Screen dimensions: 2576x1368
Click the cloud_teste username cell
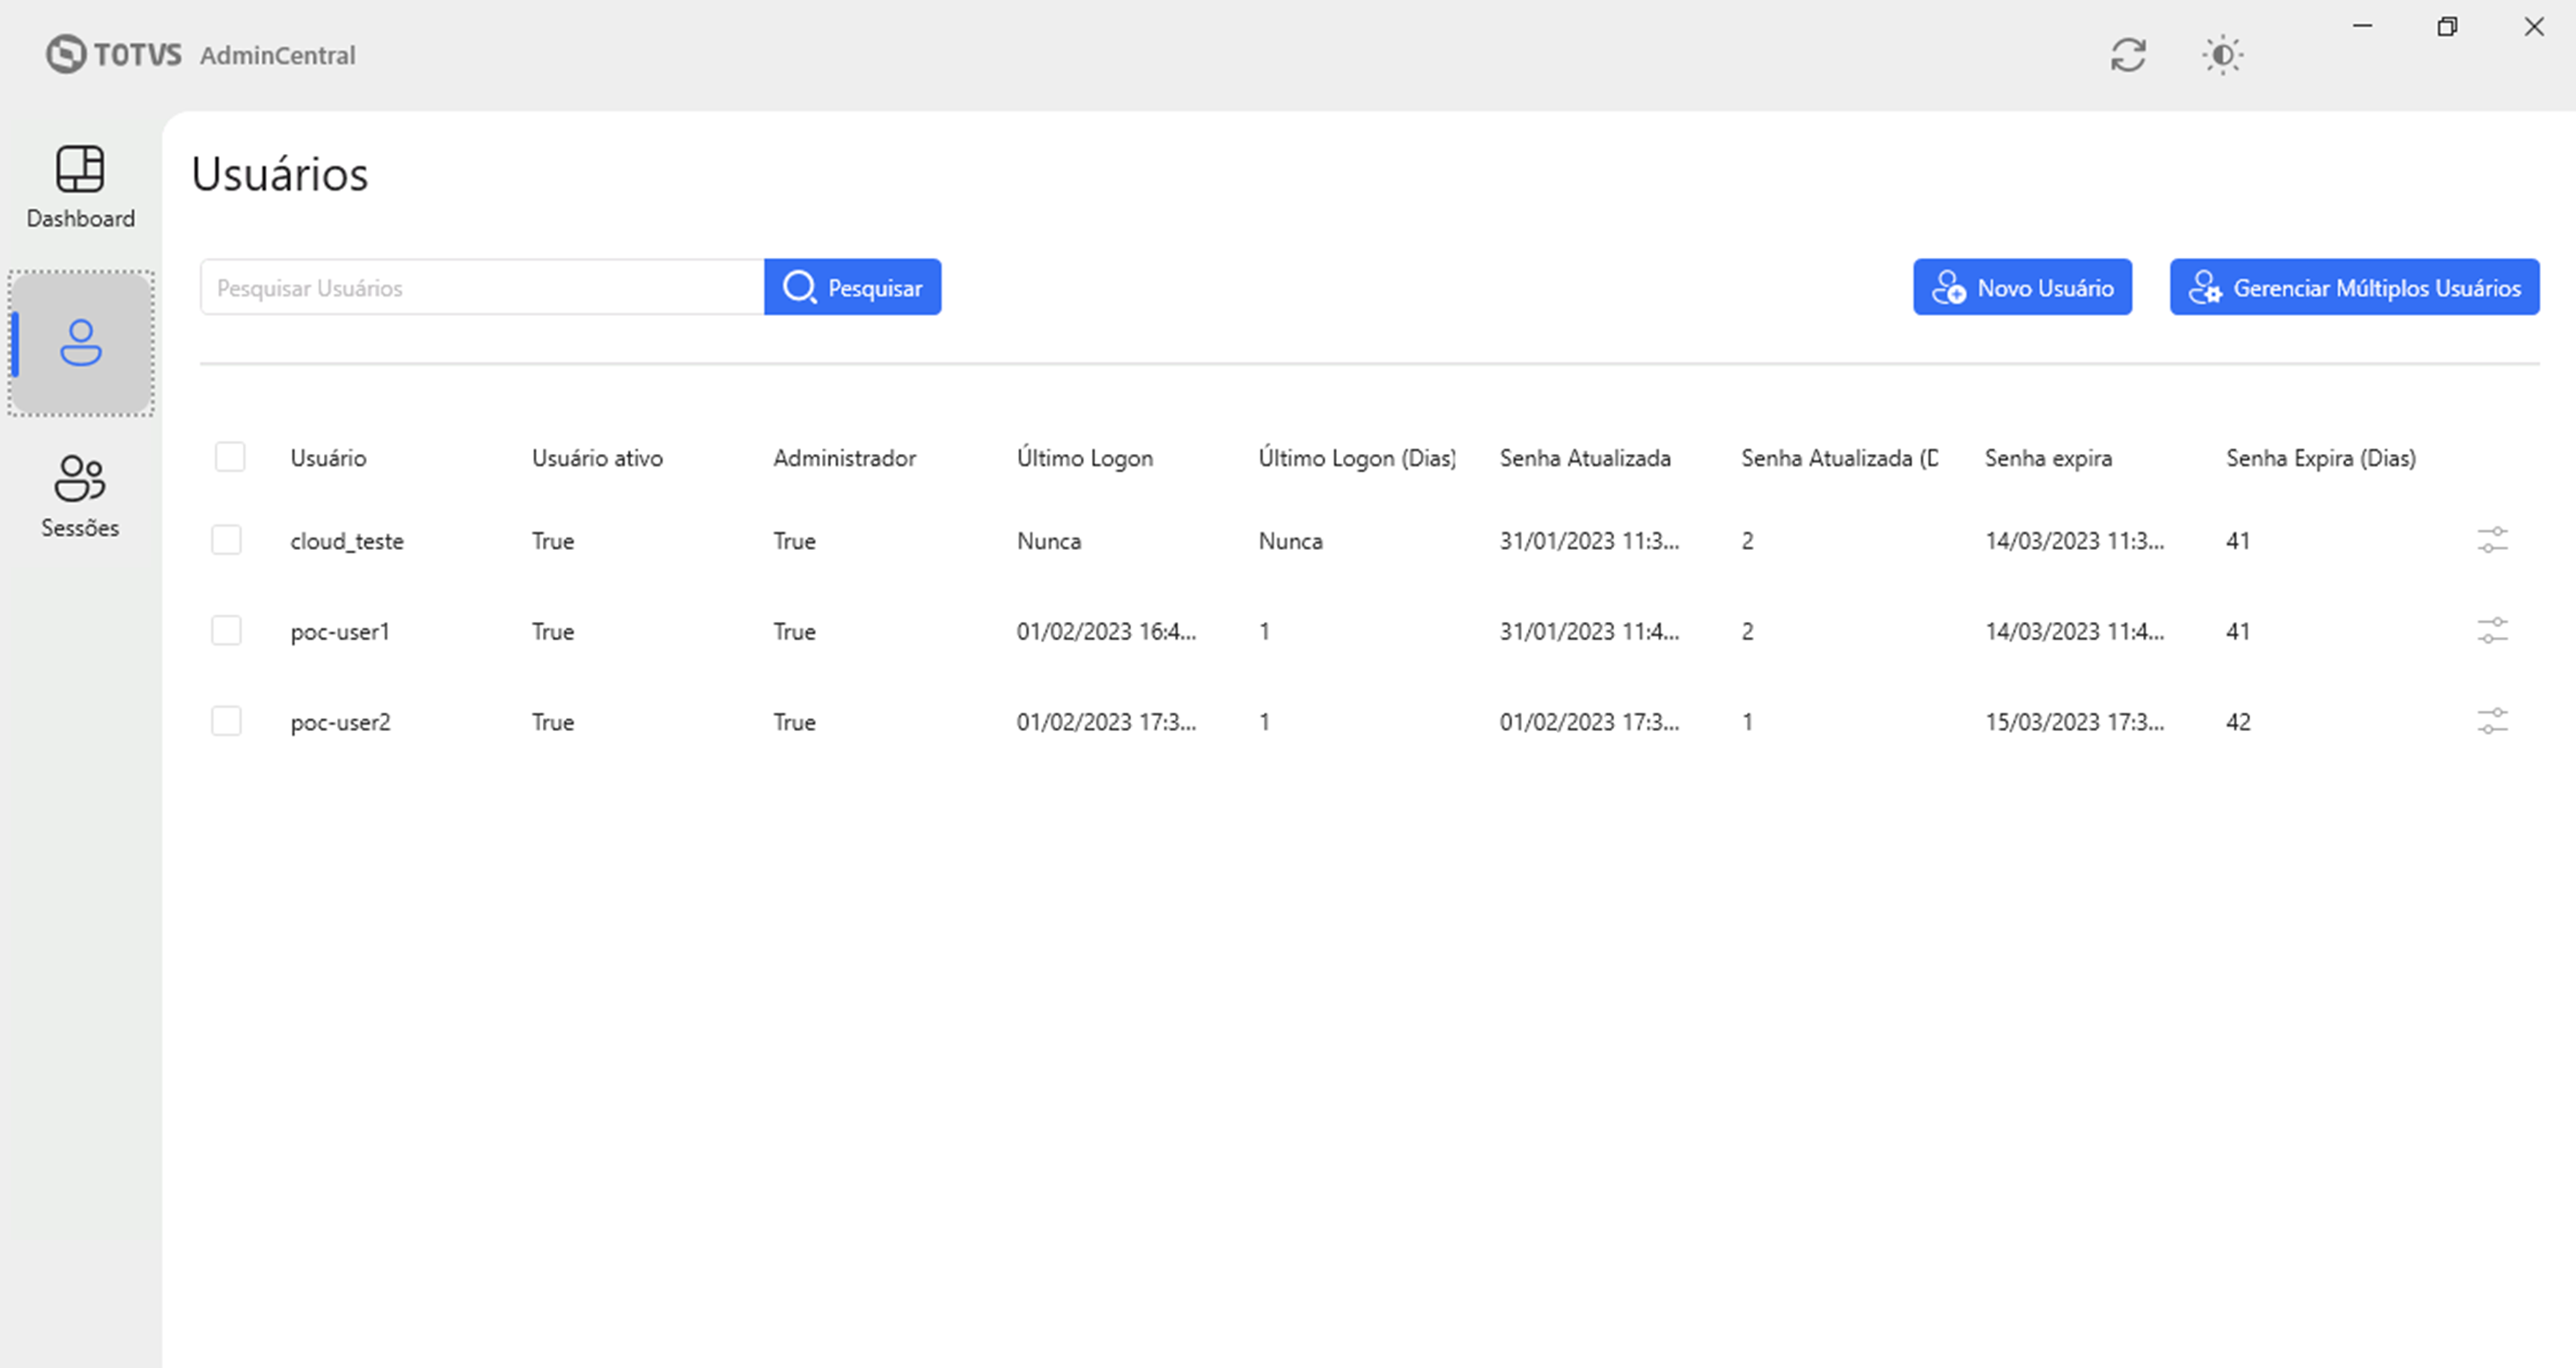click(347, 541)
